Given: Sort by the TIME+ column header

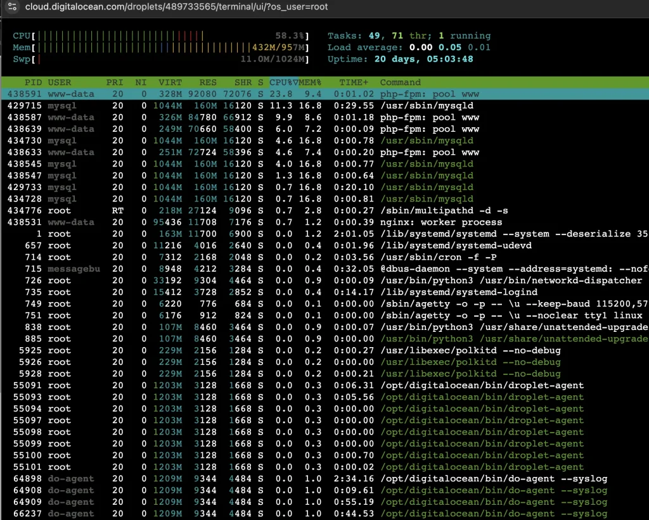Looking at the screenshot, I should point(354,82).
